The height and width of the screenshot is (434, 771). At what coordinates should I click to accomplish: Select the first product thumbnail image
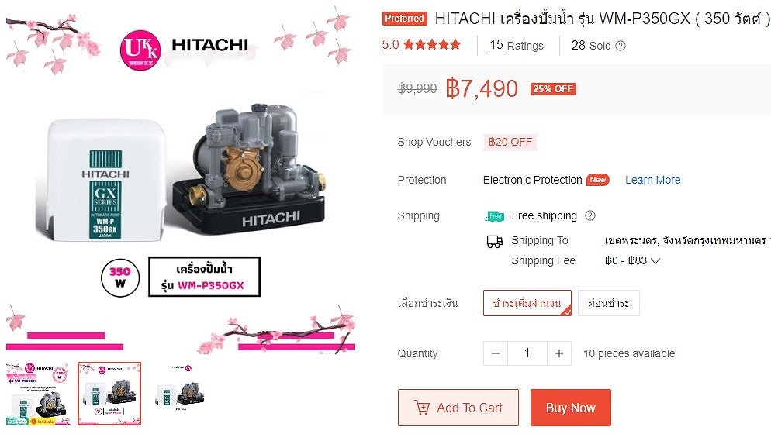(37, 394)
